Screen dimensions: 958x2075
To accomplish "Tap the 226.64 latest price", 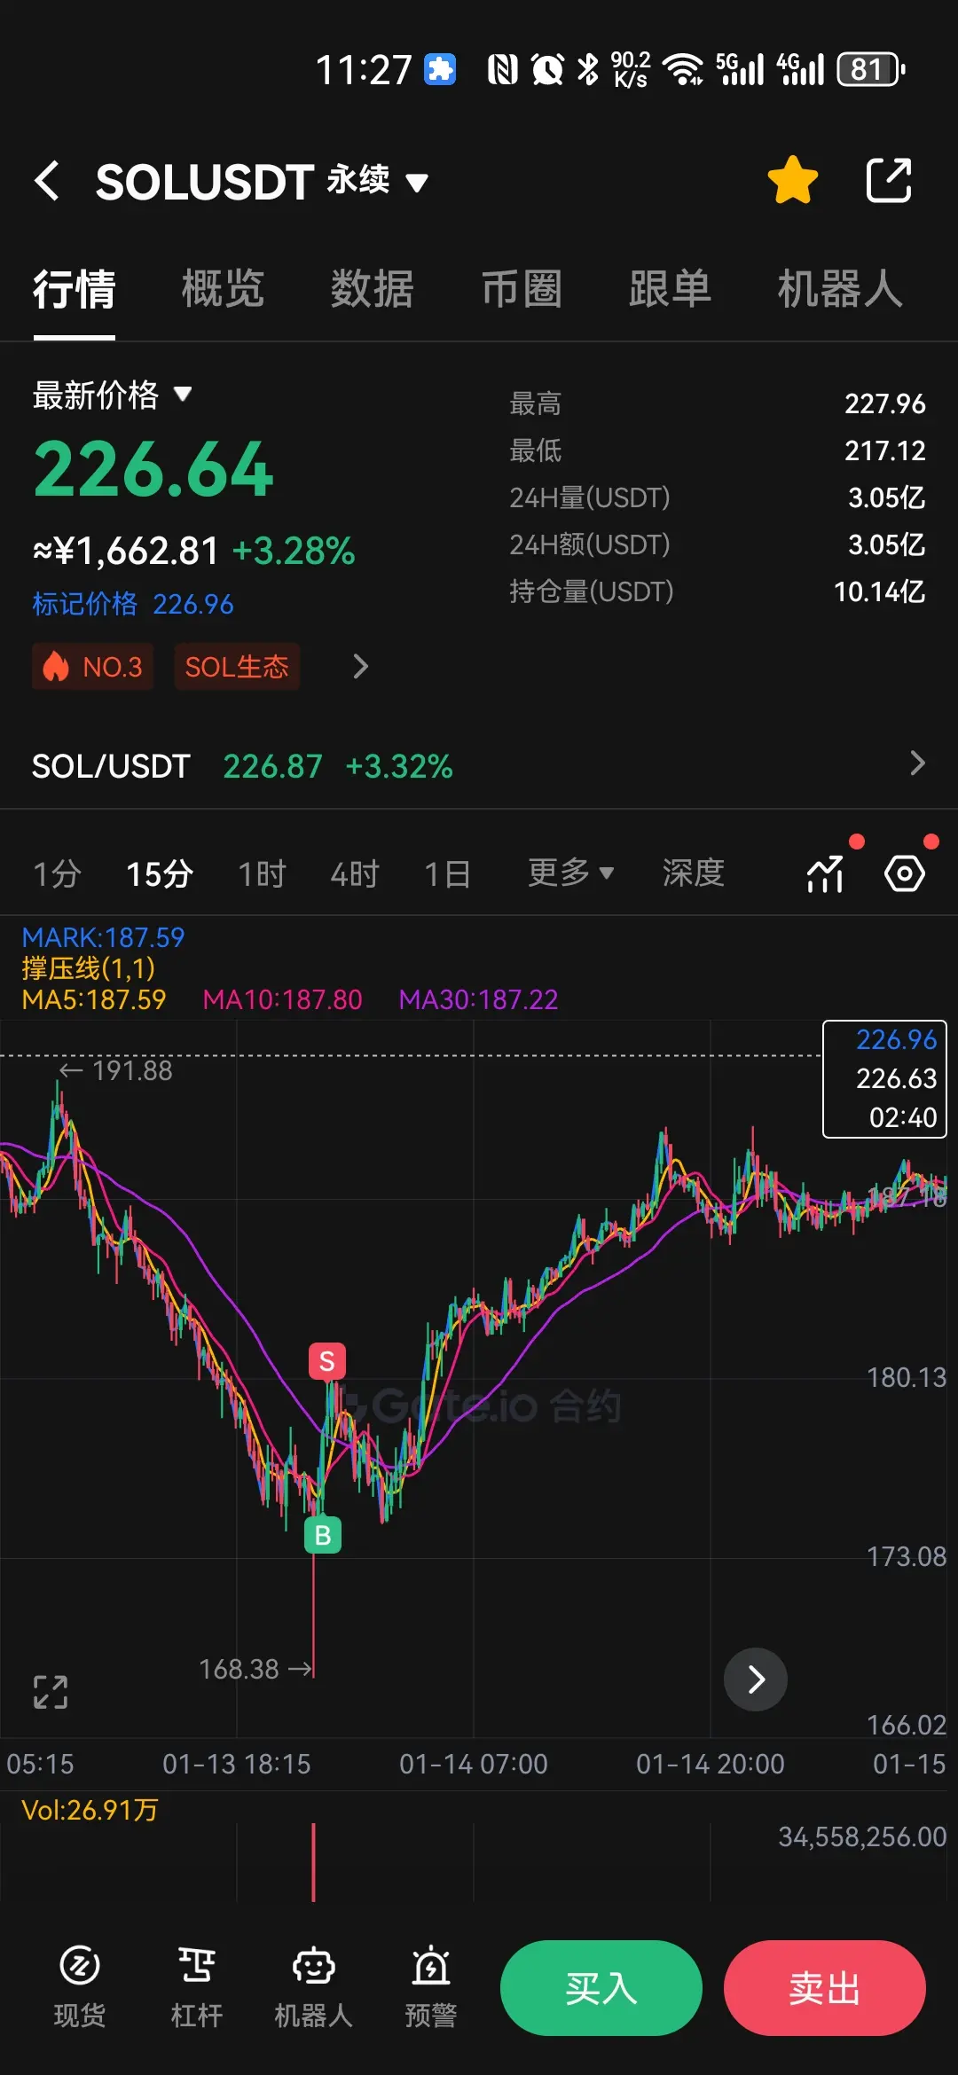I will [153, 469].
